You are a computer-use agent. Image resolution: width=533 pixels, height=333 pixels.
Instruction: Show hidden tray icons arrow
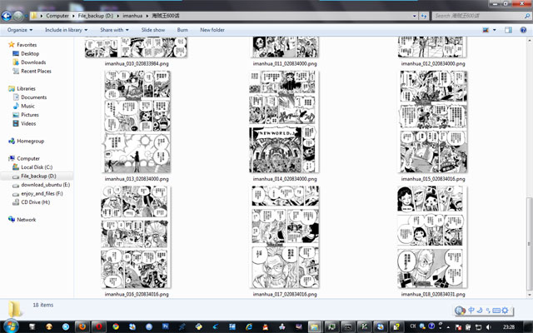click(x=448, y=327)
